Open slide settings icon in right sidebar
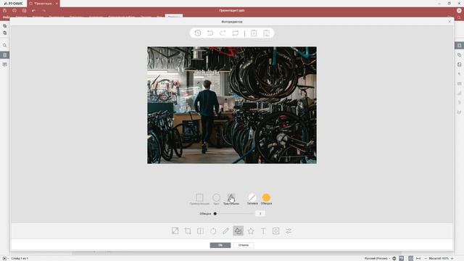This screenshot has width=464, height=261. pos(459,45)
